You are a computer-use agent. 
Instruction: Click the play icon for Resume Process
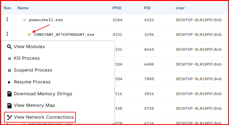pos(9,82)
